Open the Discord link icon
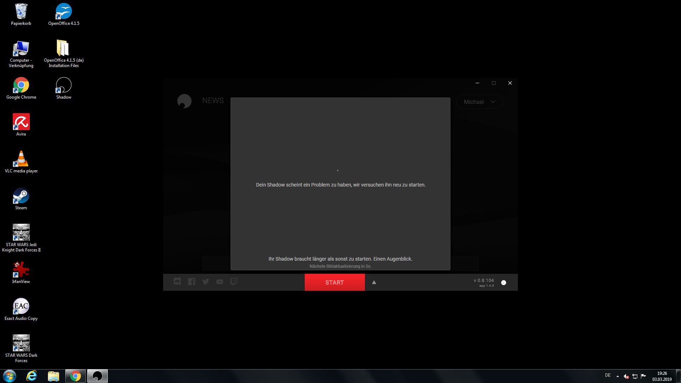Viewport: 681px width, 383px height. coord(177,282)
